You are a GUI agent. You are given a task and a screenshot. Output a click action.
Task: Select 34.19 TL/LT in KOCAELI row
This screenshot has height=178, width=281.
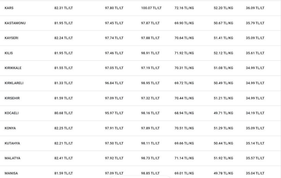[x=255, y=113]
